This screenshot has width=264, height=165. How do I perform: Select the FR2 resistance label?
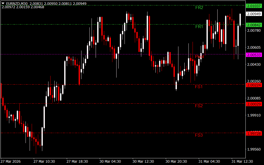(x=199, y=8)
